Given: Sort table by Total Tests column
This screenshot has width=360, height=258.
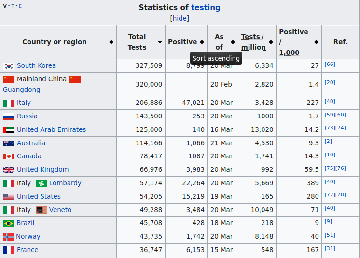Looking at the screenshot, I should tap(160, 42).
